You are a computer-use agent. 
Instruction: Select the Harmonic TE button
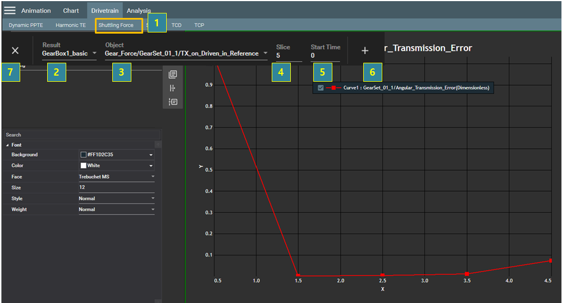click(71, 25)
